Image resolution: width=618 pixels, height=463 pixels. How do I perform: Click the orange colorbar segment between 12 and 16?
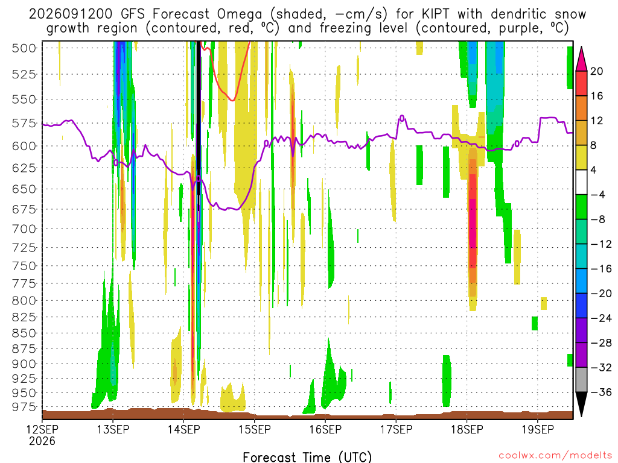point(581,109)
